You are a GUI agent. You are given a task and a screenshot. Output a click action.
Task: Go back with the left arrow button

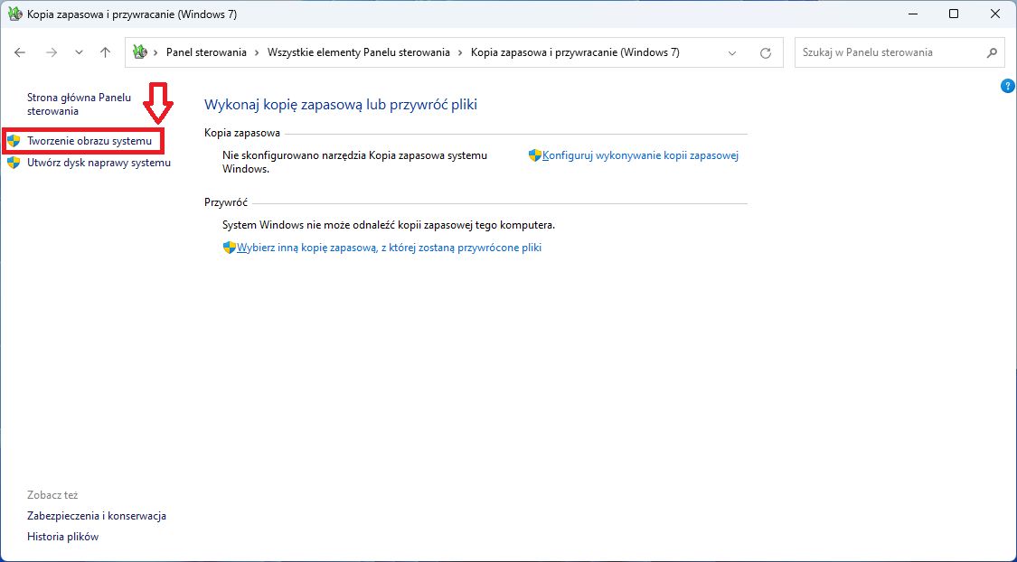20,52
